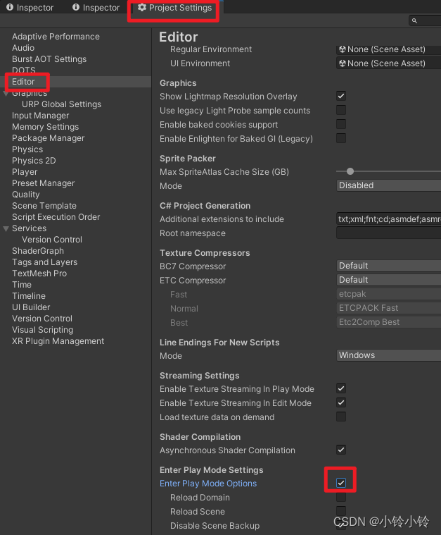Viewport: 441px width, 535px height.
Task: Collapse the Graphics tree arrow
Action: click(x=6, y=94)
